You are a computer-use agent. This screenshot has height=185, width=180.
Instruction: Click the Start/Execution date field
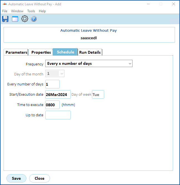[x=58, y=95]
